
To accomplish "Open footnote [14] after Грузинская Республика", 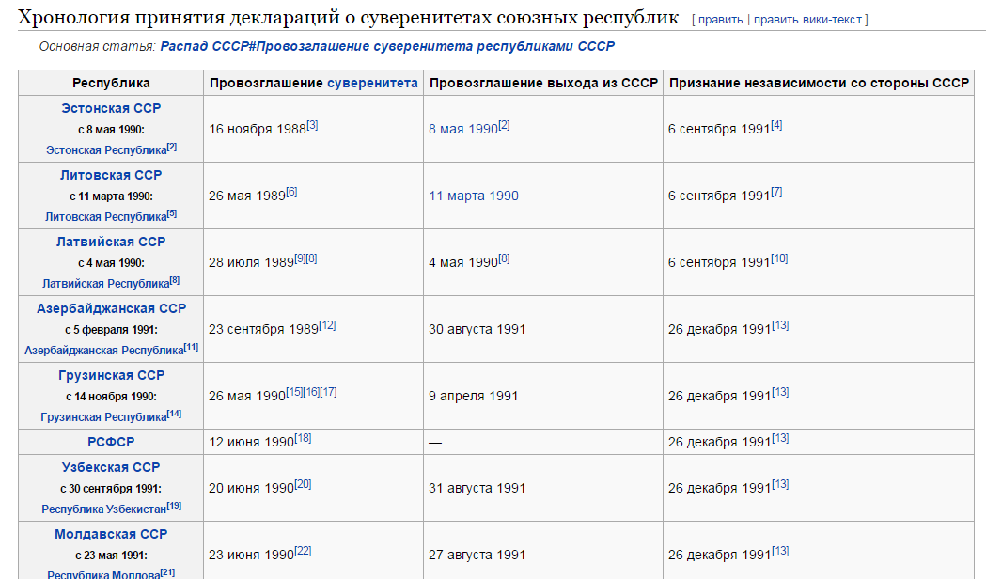I will tap(174, 414).
